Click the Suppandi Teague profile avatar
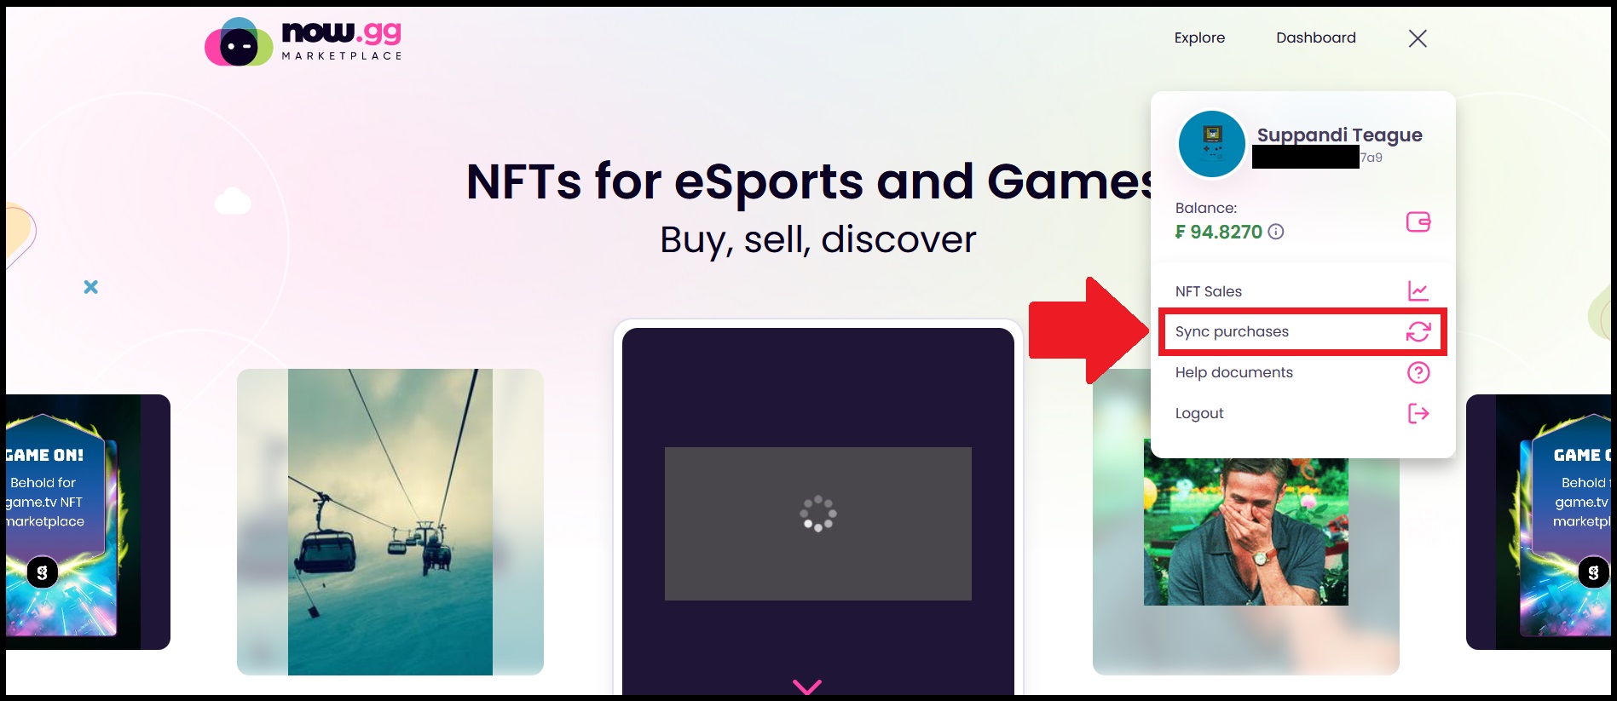Viewport: 1617px width, 701px height. coord(1211,144)
